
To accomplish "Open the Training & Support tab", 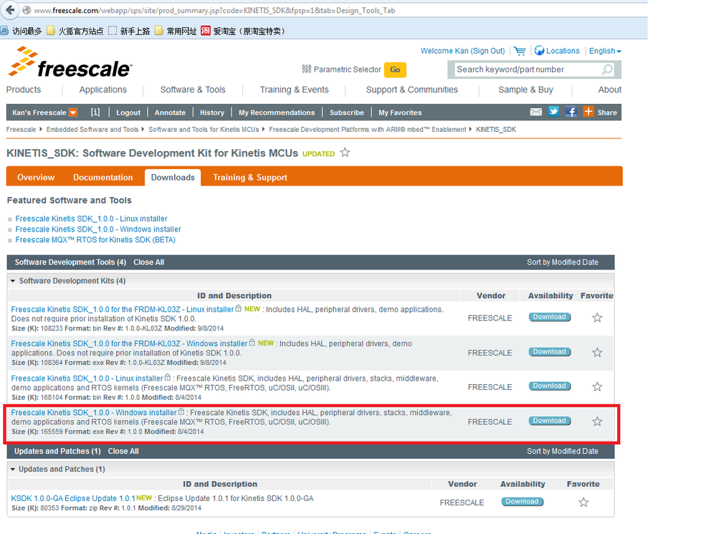I will coord(250,177).
